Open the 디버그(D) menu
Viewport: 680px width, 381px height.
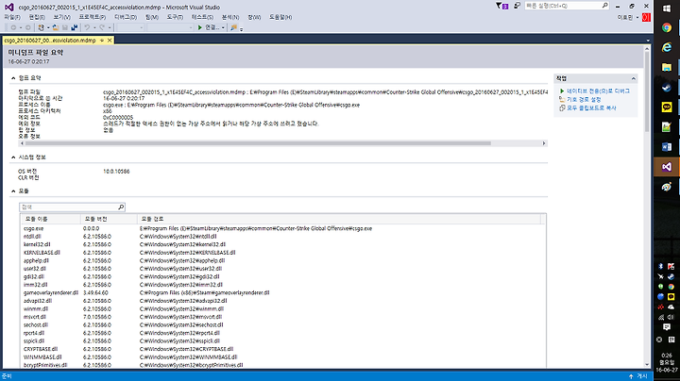(126, 17)
